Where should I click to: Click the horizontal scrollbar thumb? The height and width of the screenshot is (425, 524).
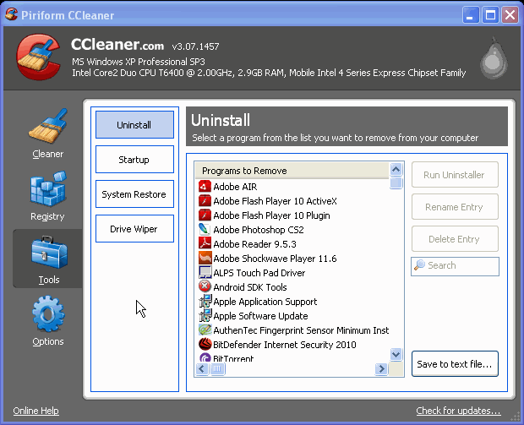pos(217,369)
